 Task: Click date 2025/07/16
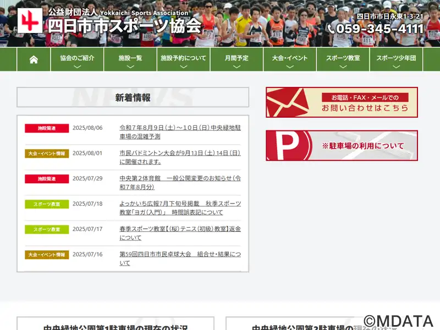pyautogui.click(x=87, y=254)
